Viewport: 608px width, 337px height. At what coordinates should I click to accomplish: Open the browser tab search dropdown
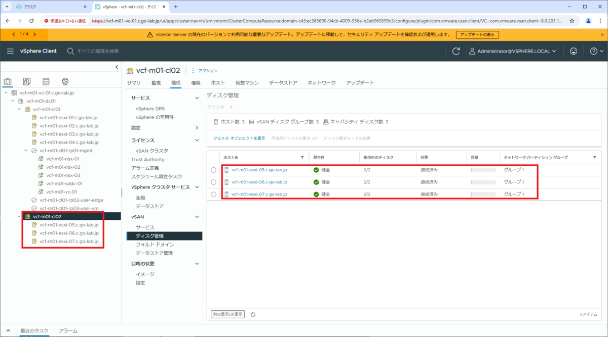pos(7,7)
